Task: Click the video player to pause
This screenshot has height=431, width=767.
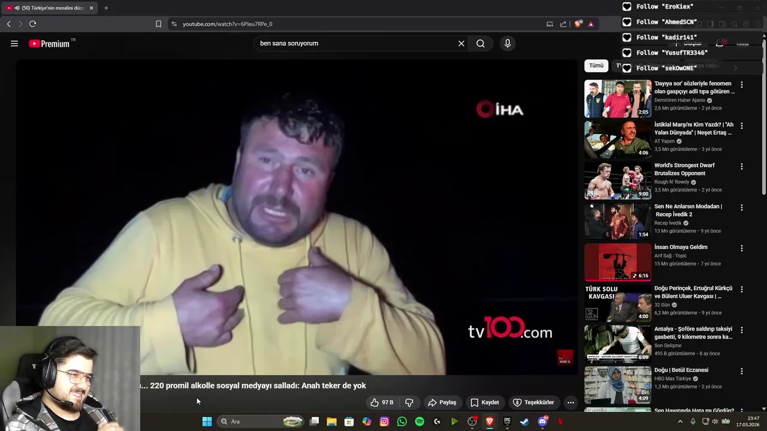Action: (x=297, y=217)
